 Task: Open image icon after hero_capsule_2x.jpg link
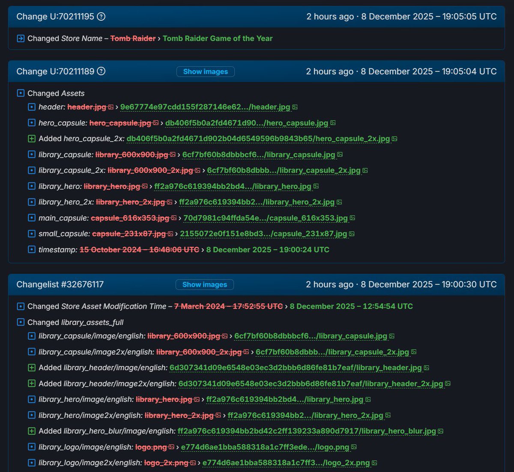pos(394,139)
